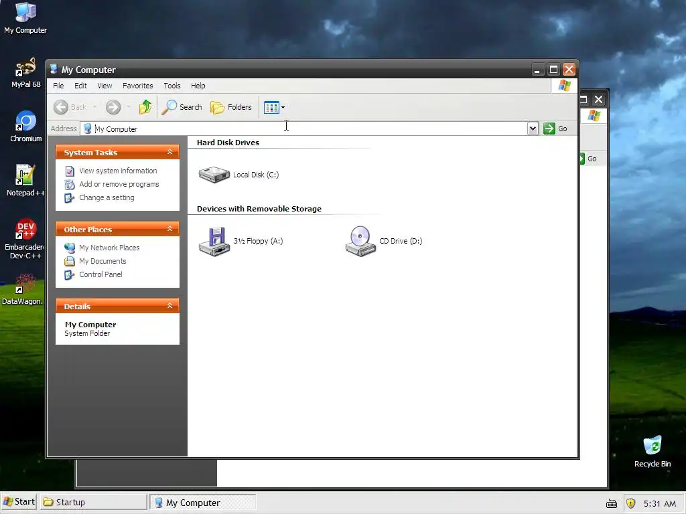Click the 5:31 AM system clock

(x=660, y=503)
